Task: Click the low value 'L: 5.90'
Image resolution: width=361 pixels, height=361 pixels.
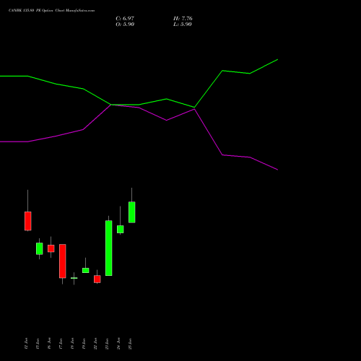Action: (x=183, y=25)
